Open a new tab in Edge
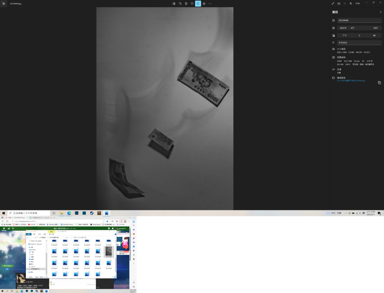Image resolution: width=384 pixels, height=293 pixels. tap(54, 218)
